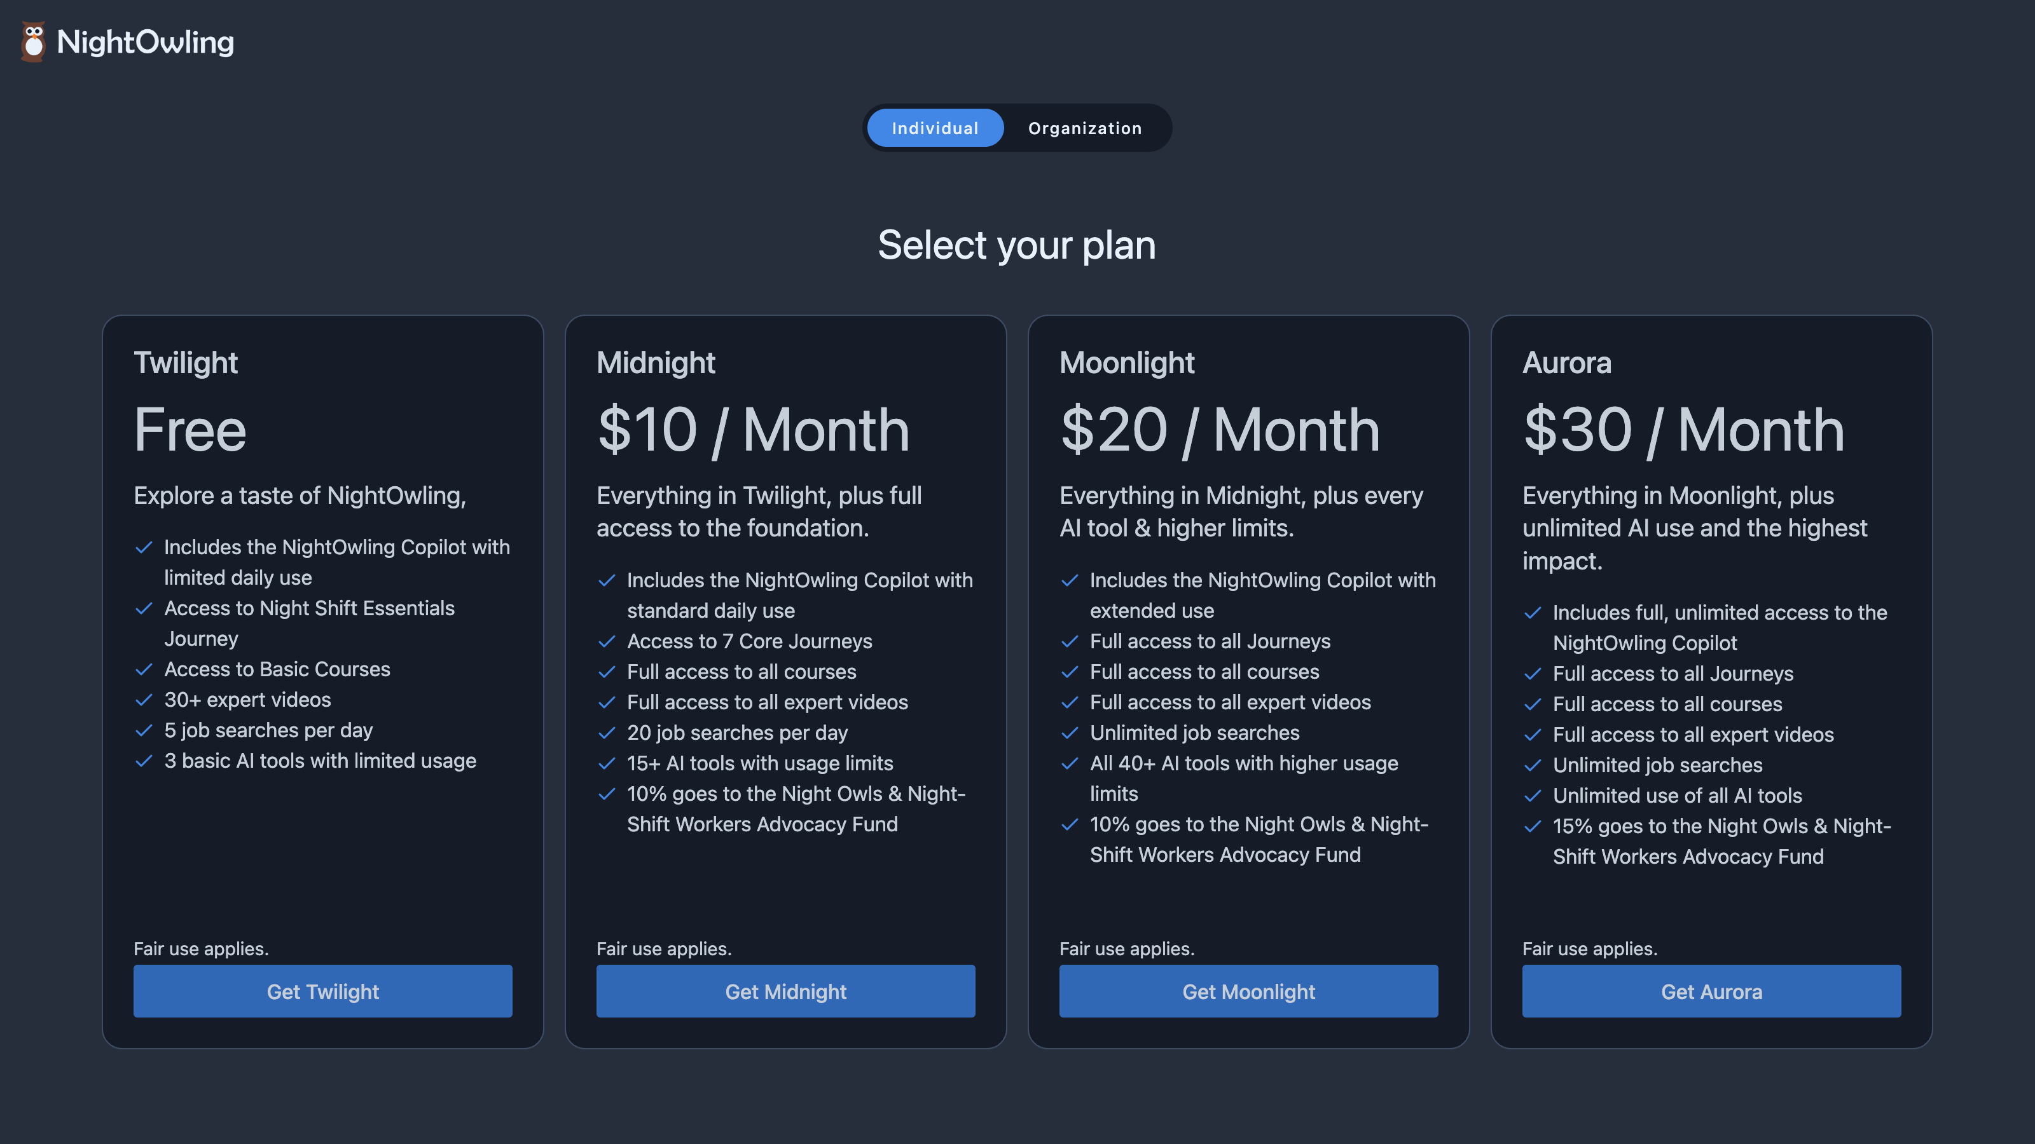
Task: Choose the Get Moonlight button
Action: (x=1248, y=991)
